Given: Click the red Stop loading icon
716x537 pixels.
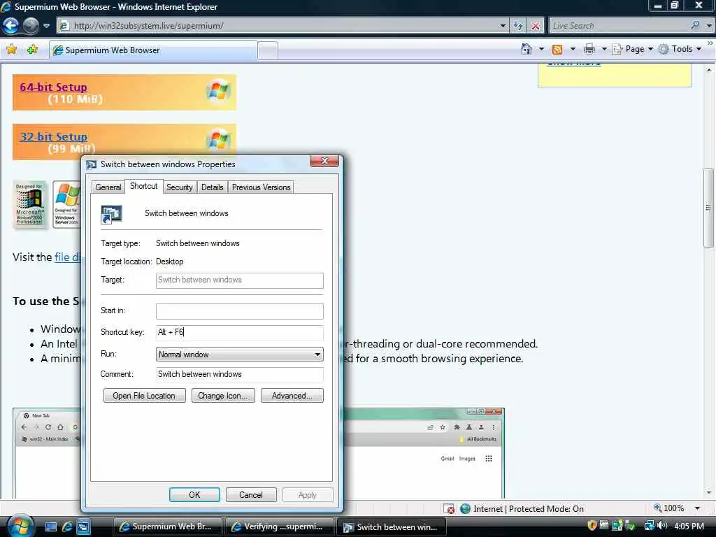Looking at the screenshot, I should 535,26.
